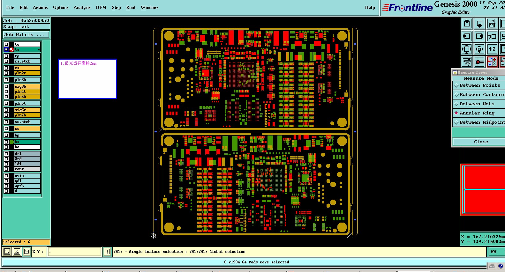Screen dimensions: 505x272
Task: Select the layer name pln6t
Action: coord(27,103)
